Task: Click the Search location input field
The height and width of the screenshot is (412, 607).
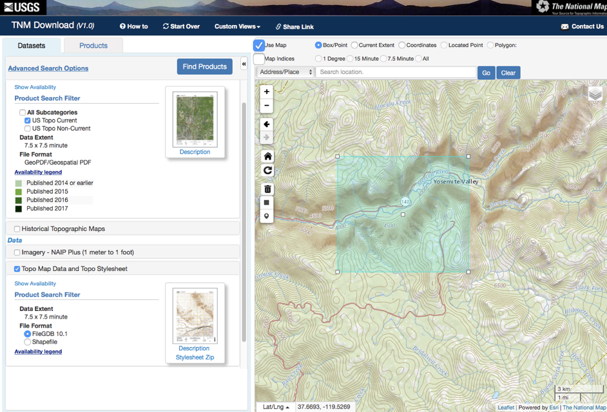Action: [396, 72]
